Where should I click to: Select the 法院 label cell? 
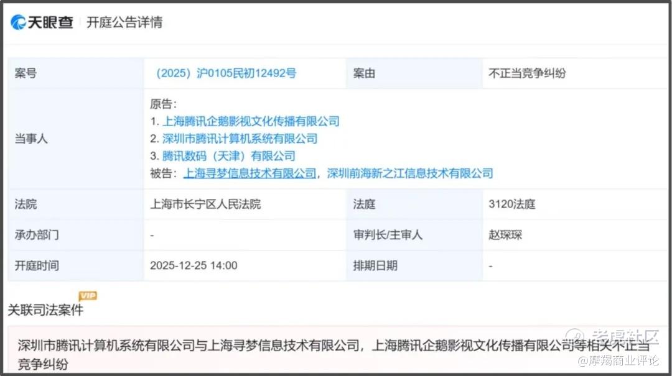pos(75,204)
